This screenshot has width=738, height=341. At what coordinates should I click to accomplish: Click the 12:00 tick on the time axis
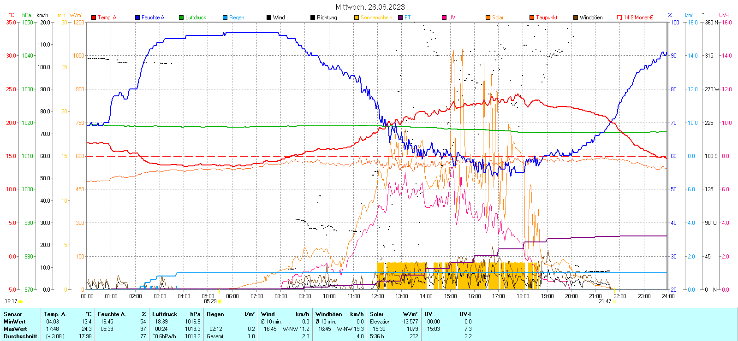point(378,296)
